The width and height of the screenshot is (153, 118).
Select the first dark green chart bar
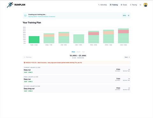[x=34, y=40]
